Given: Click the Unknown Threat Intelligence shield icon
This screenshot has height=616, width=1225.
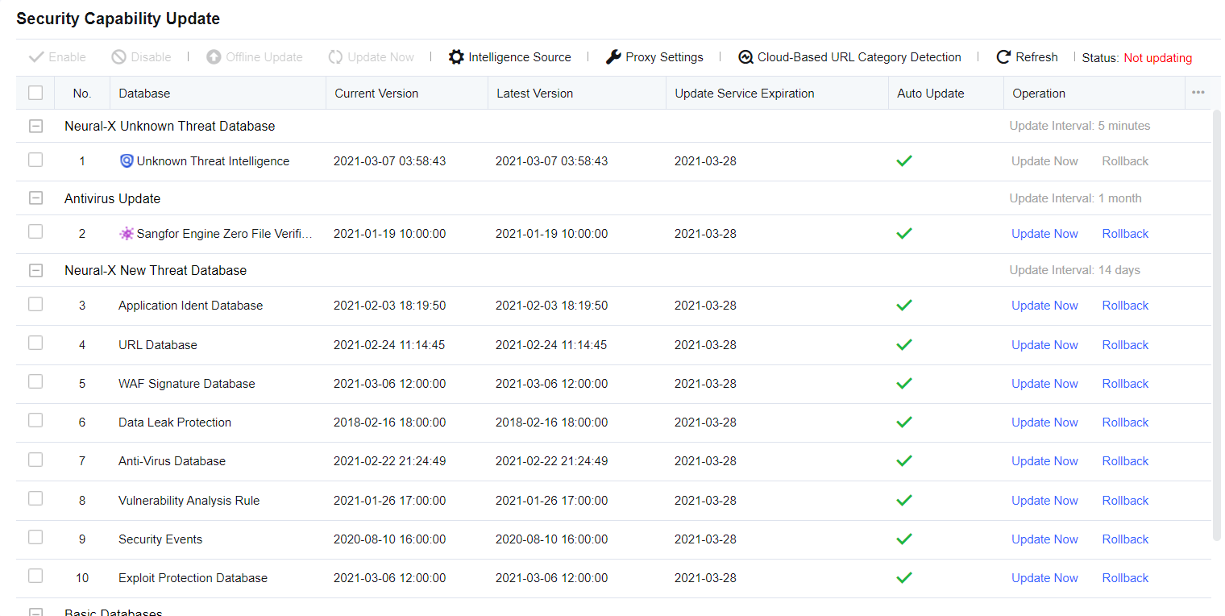Looking at the screenshot, I should point(126,161).
